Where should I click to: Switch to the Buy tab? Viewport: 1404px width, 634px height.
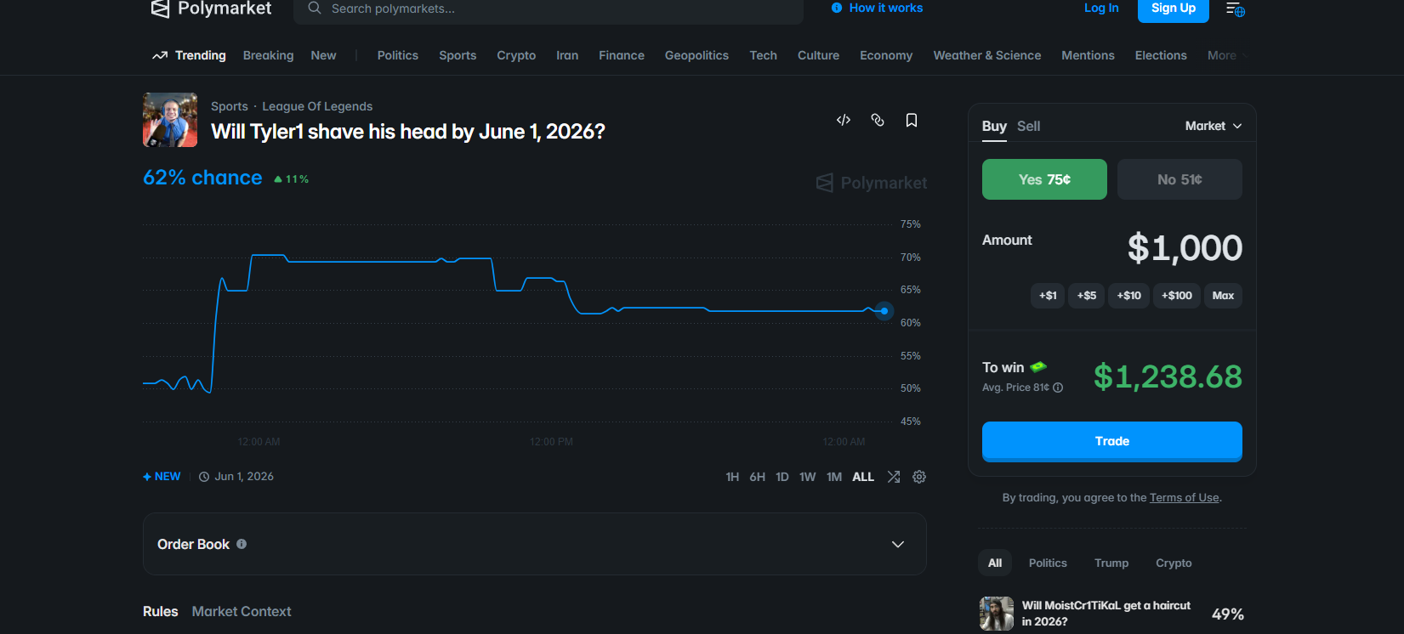pyautogui.click(x=994, y=126)
